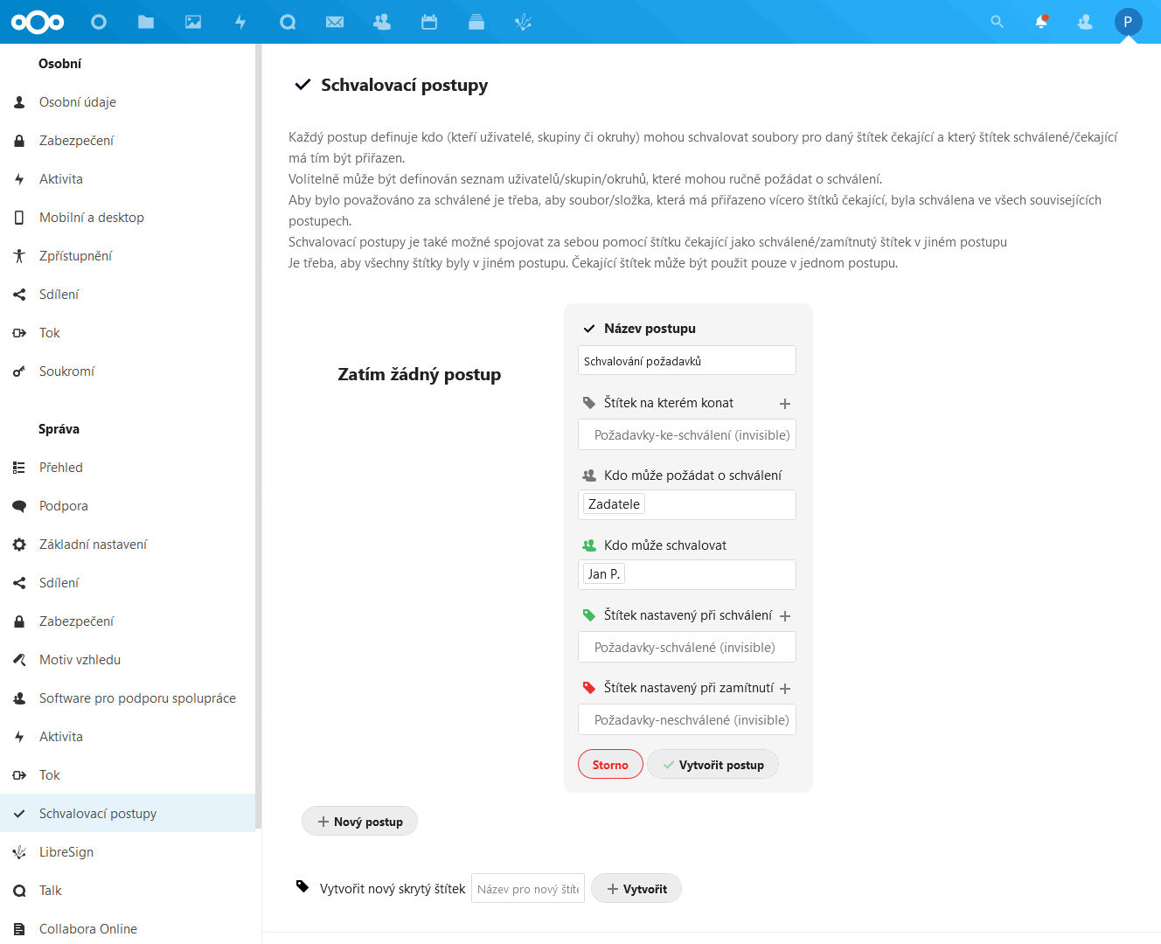Add tag via plus next to Štítek na kterém konat
1161x944 pixels.
coord(785,404)
